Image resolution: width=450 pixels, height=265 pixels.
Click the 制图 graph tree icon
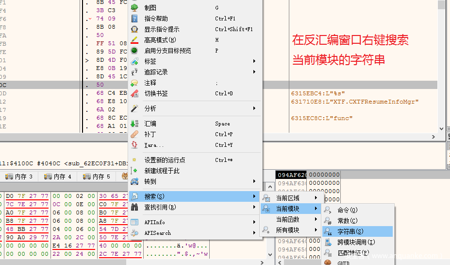pos(134,8)
